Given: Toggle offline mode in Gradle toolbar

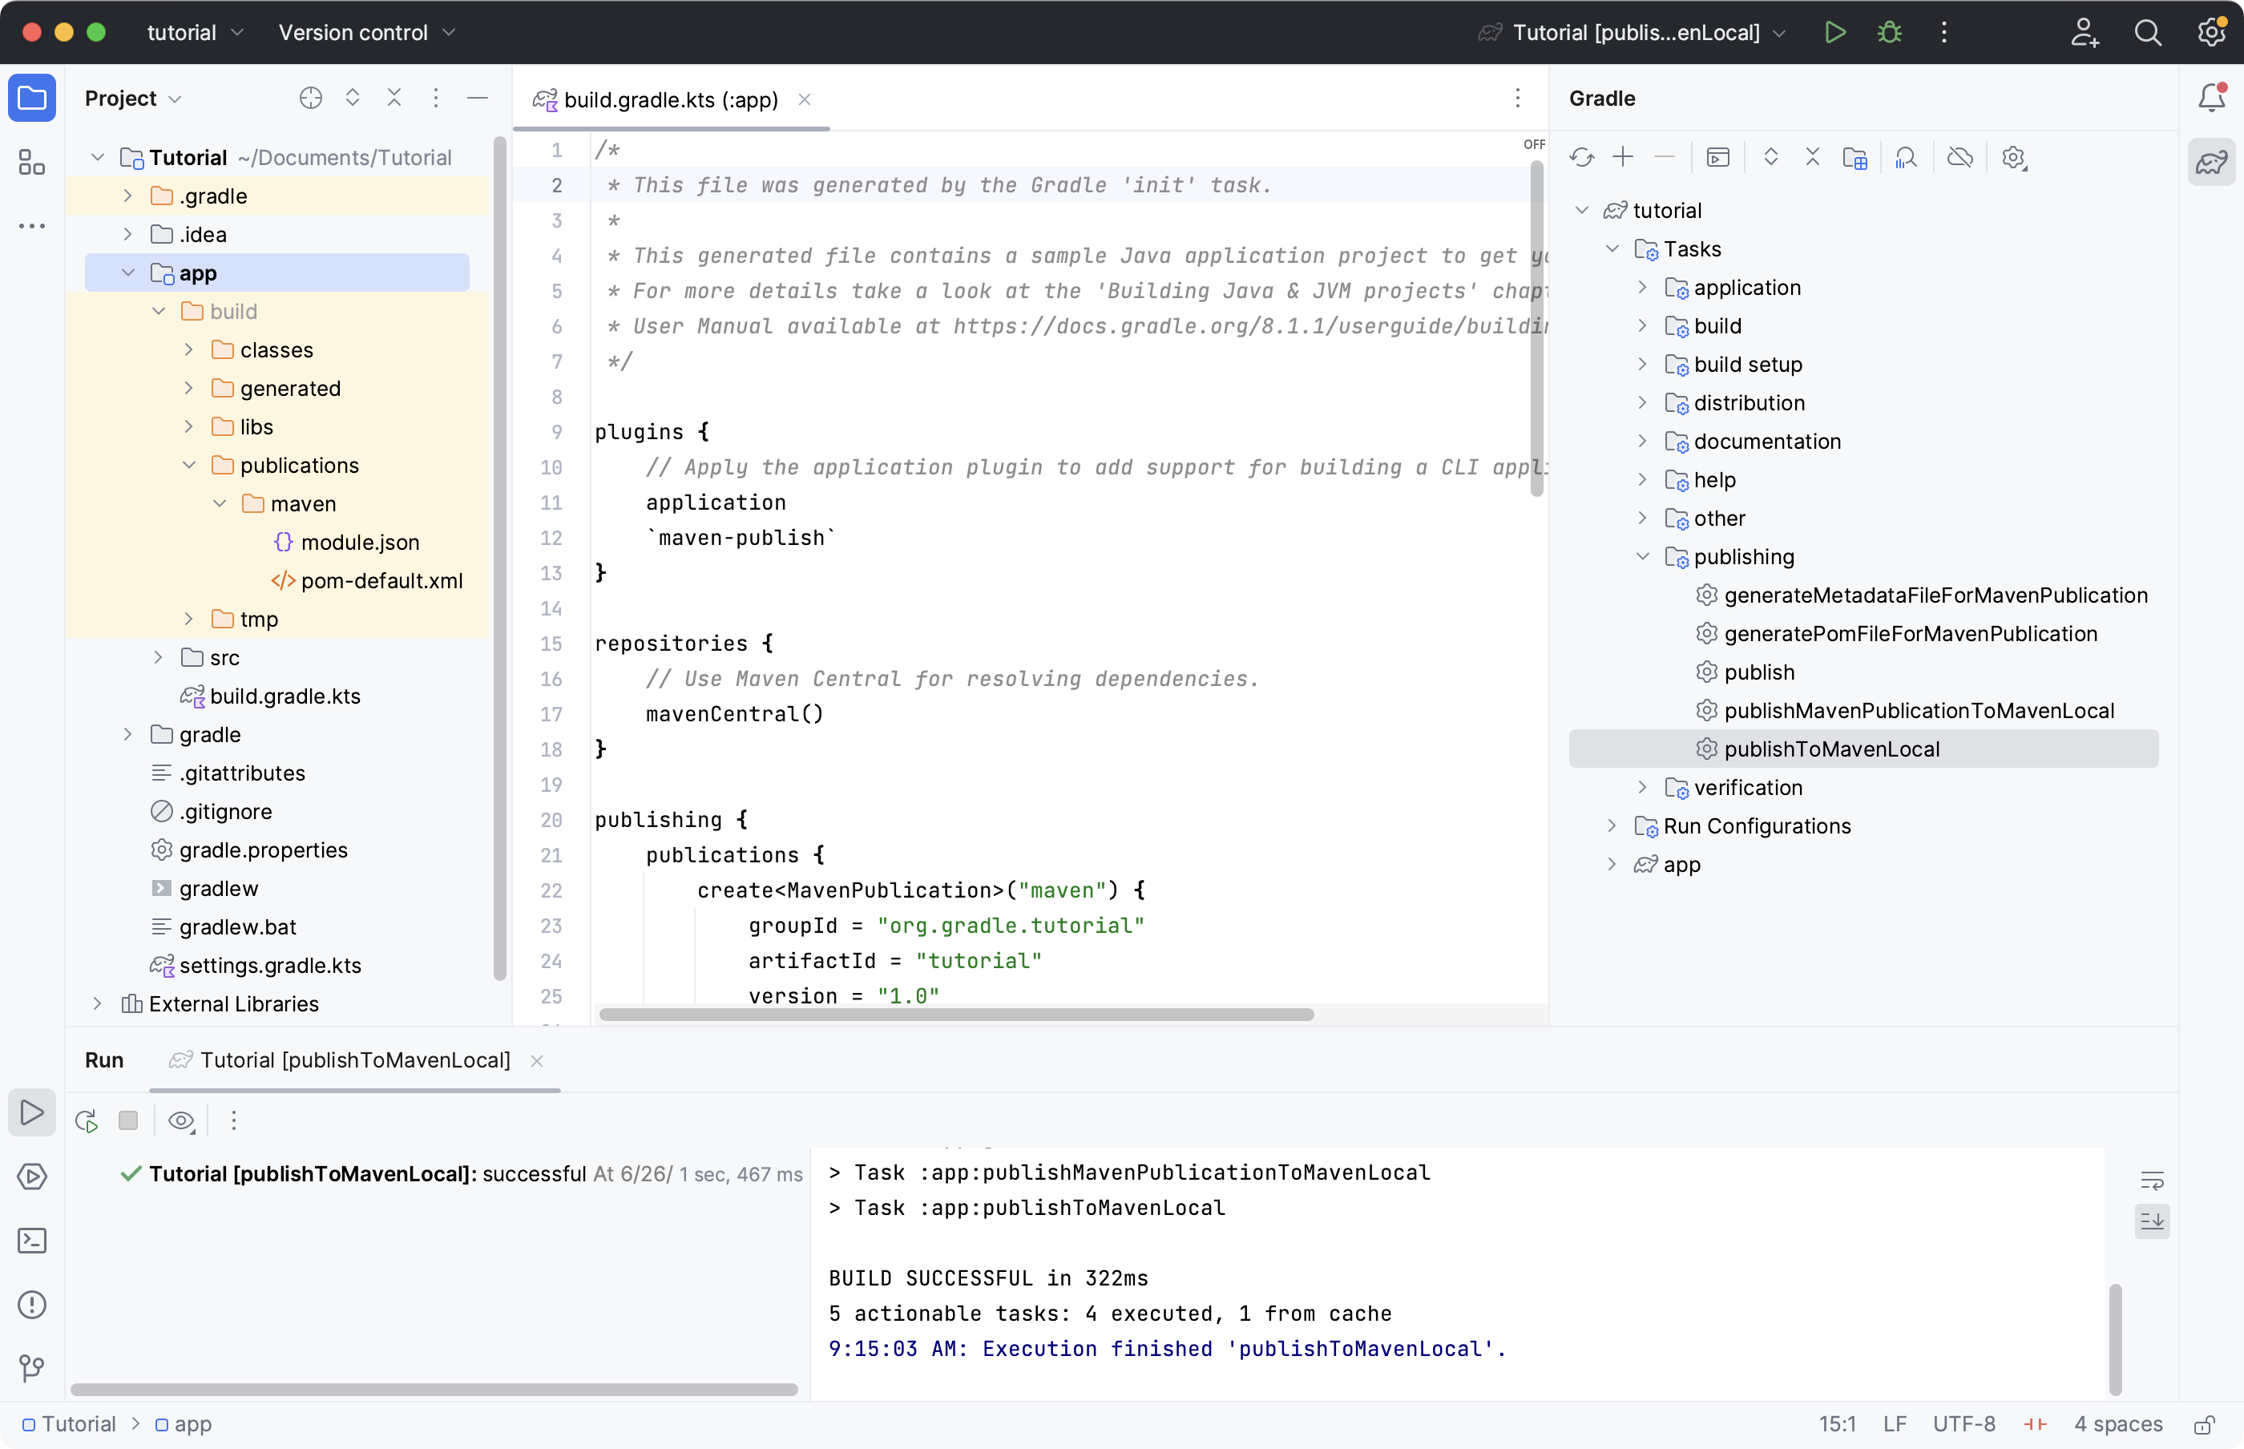Looking at the screenshot, I should click(x=1959, y=157).
